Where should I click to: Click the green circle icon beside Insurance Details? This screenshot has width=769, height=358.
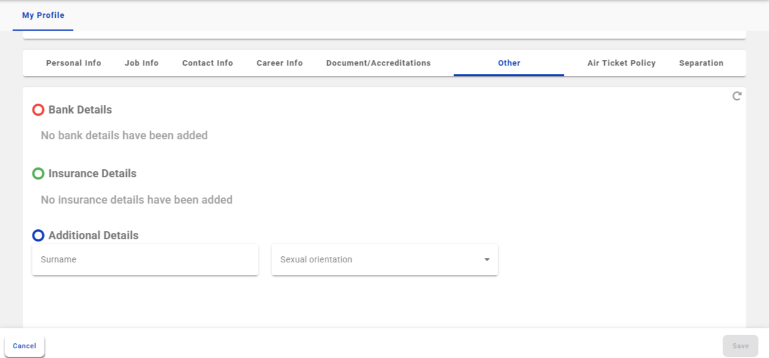[38, 173]
